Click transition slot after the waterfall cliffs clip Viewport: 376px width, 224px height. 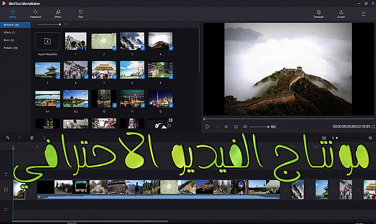310,190
